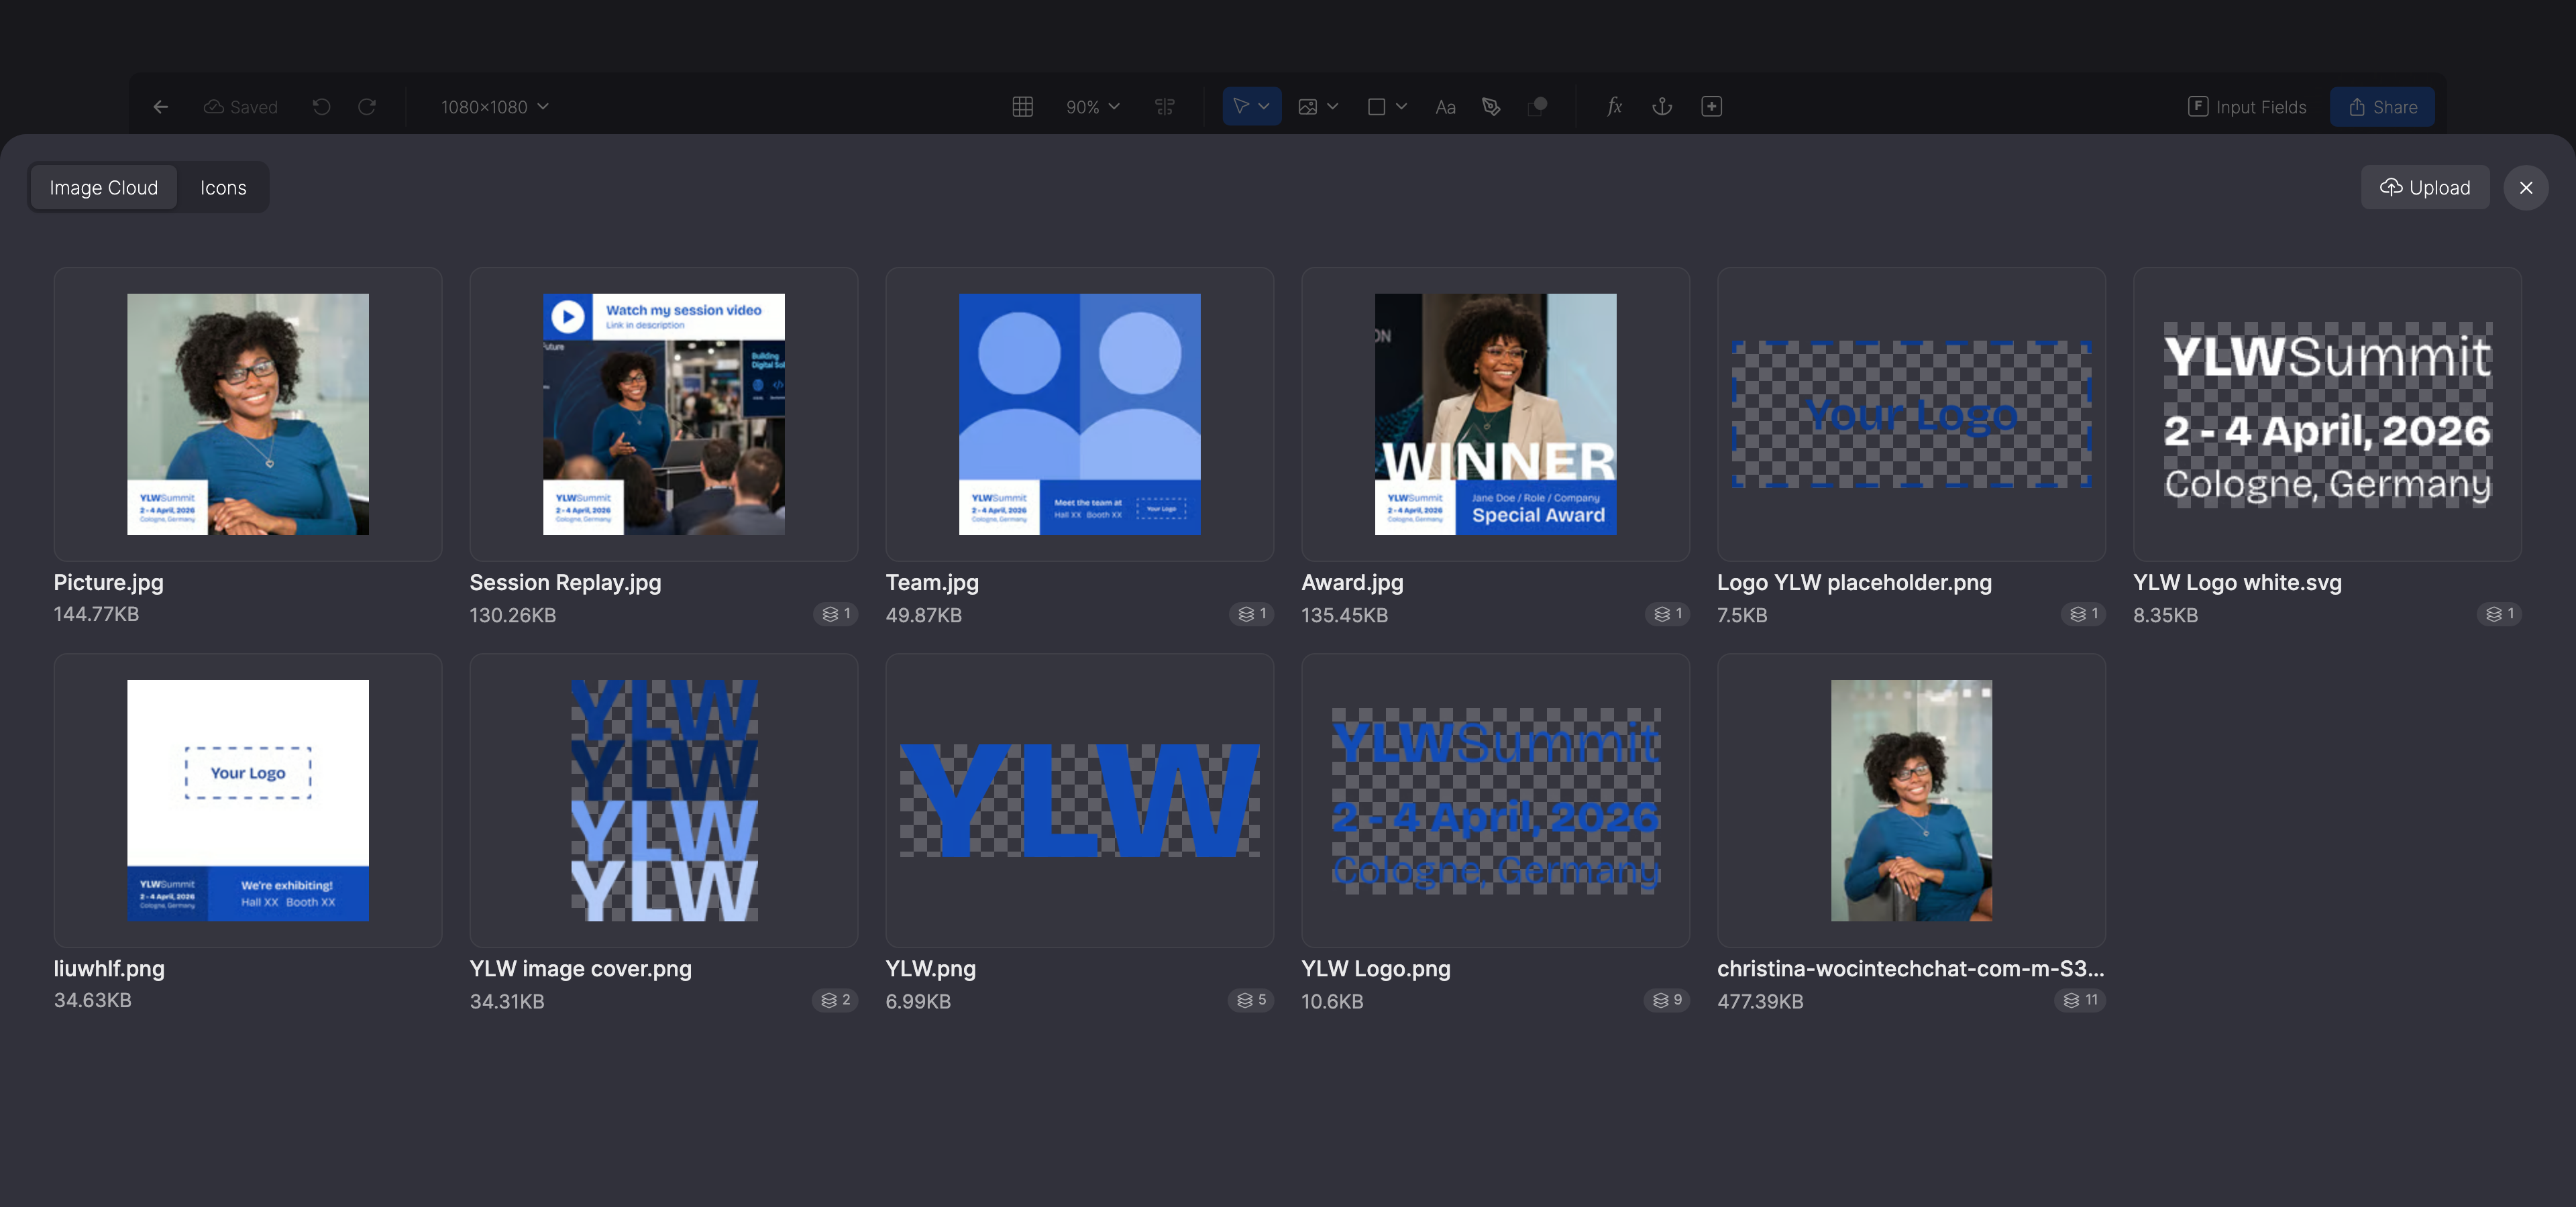Viewport: 2576px width, 1207px height.
Task: Click the align elements icon beside the zoom
Action: point(1165,107)
